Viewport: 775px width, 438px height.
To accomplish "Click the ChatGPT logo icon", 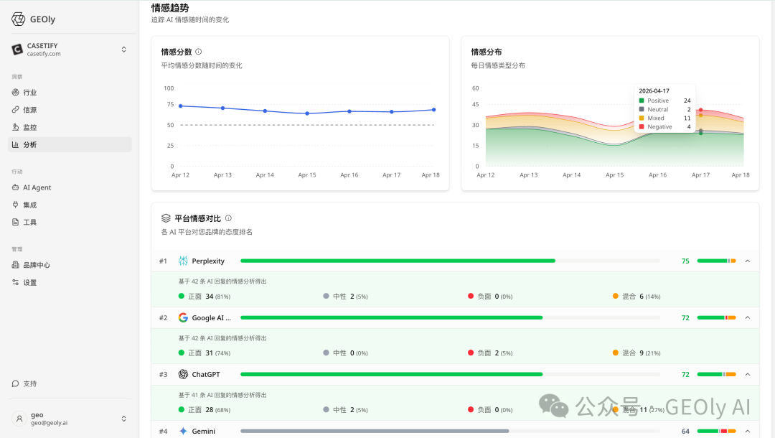I will coord(183,374).
